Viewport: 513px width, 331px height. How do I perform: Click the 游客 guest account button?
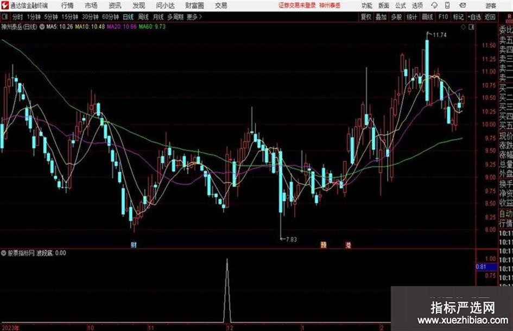click(490, 5)
